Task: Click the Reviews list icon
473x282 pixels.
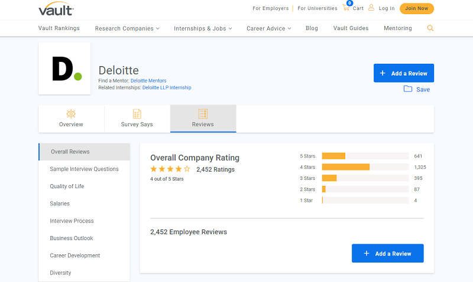Action: [203, 114]
